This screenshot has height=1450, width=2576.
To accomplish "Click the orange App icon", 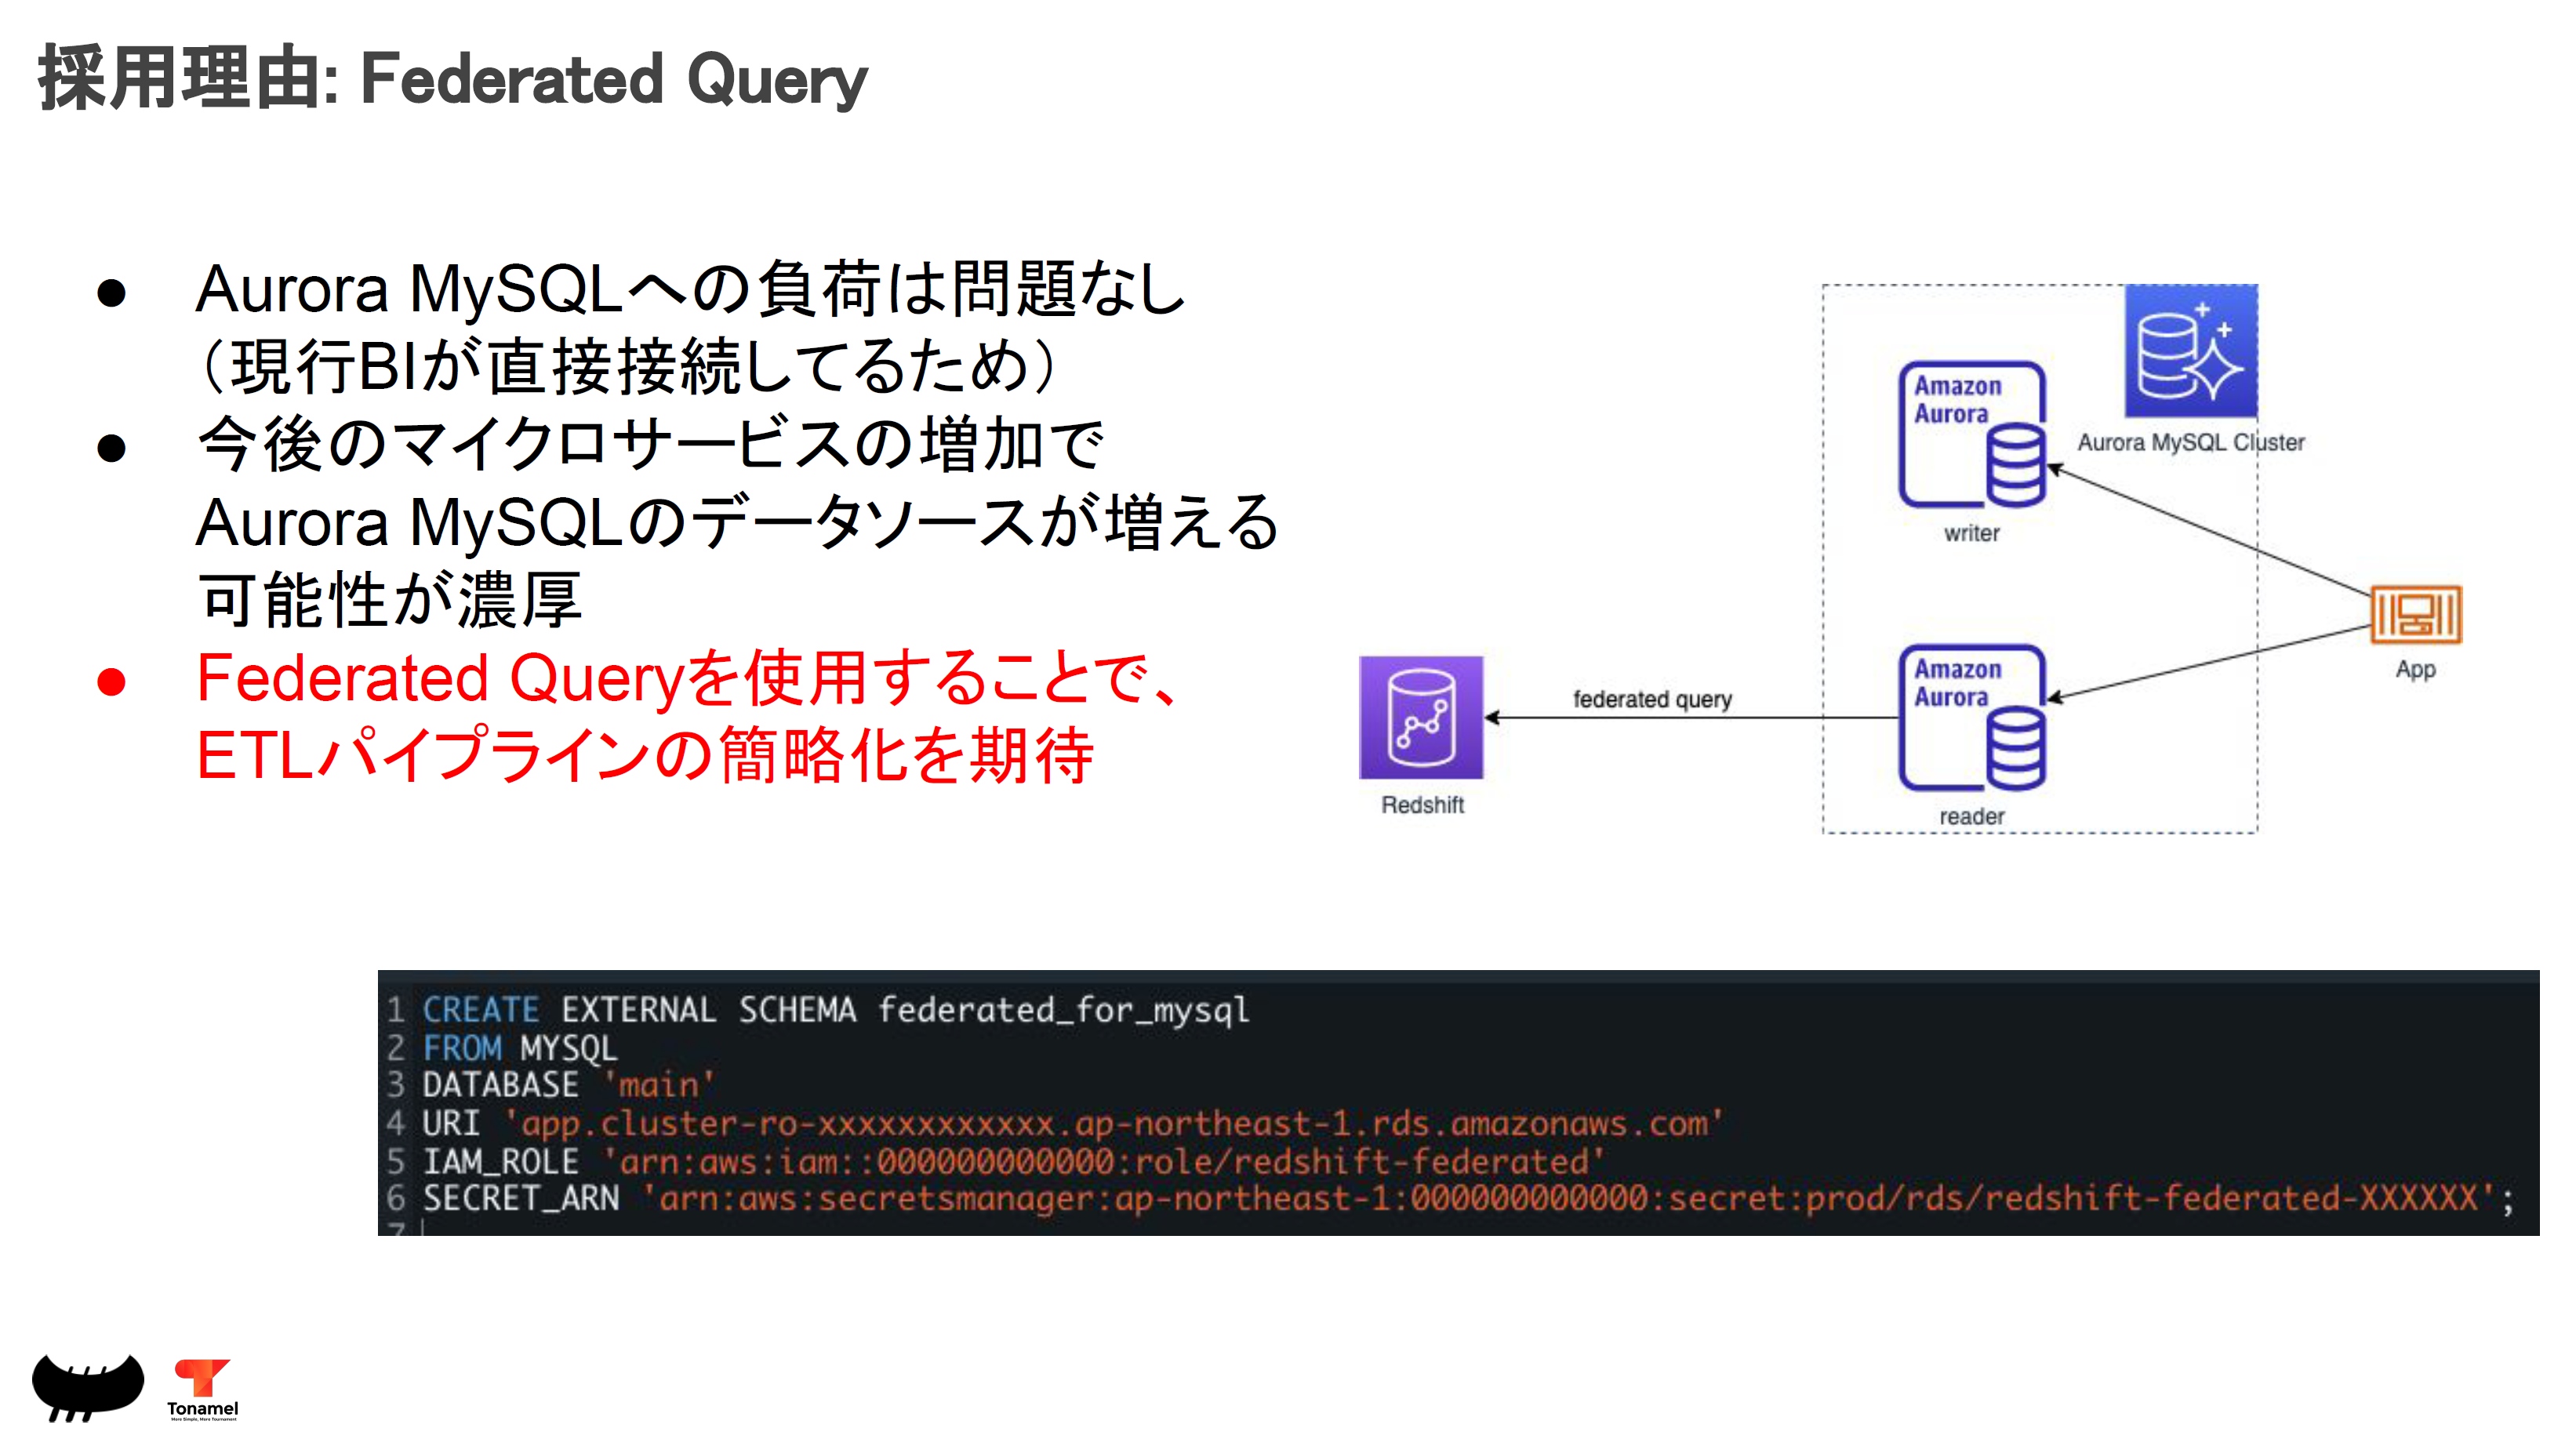I will click(2415, 614).
